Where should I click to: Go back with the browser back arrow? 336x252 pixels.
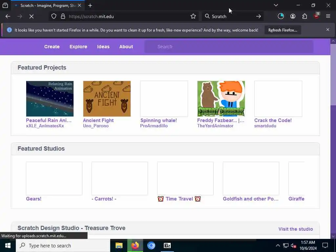pyautogui.click(x=8, y=16)
